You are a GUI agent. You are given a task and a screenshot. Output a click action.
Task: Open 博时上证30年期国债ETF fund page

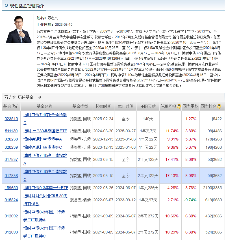(x=45, y=131)
